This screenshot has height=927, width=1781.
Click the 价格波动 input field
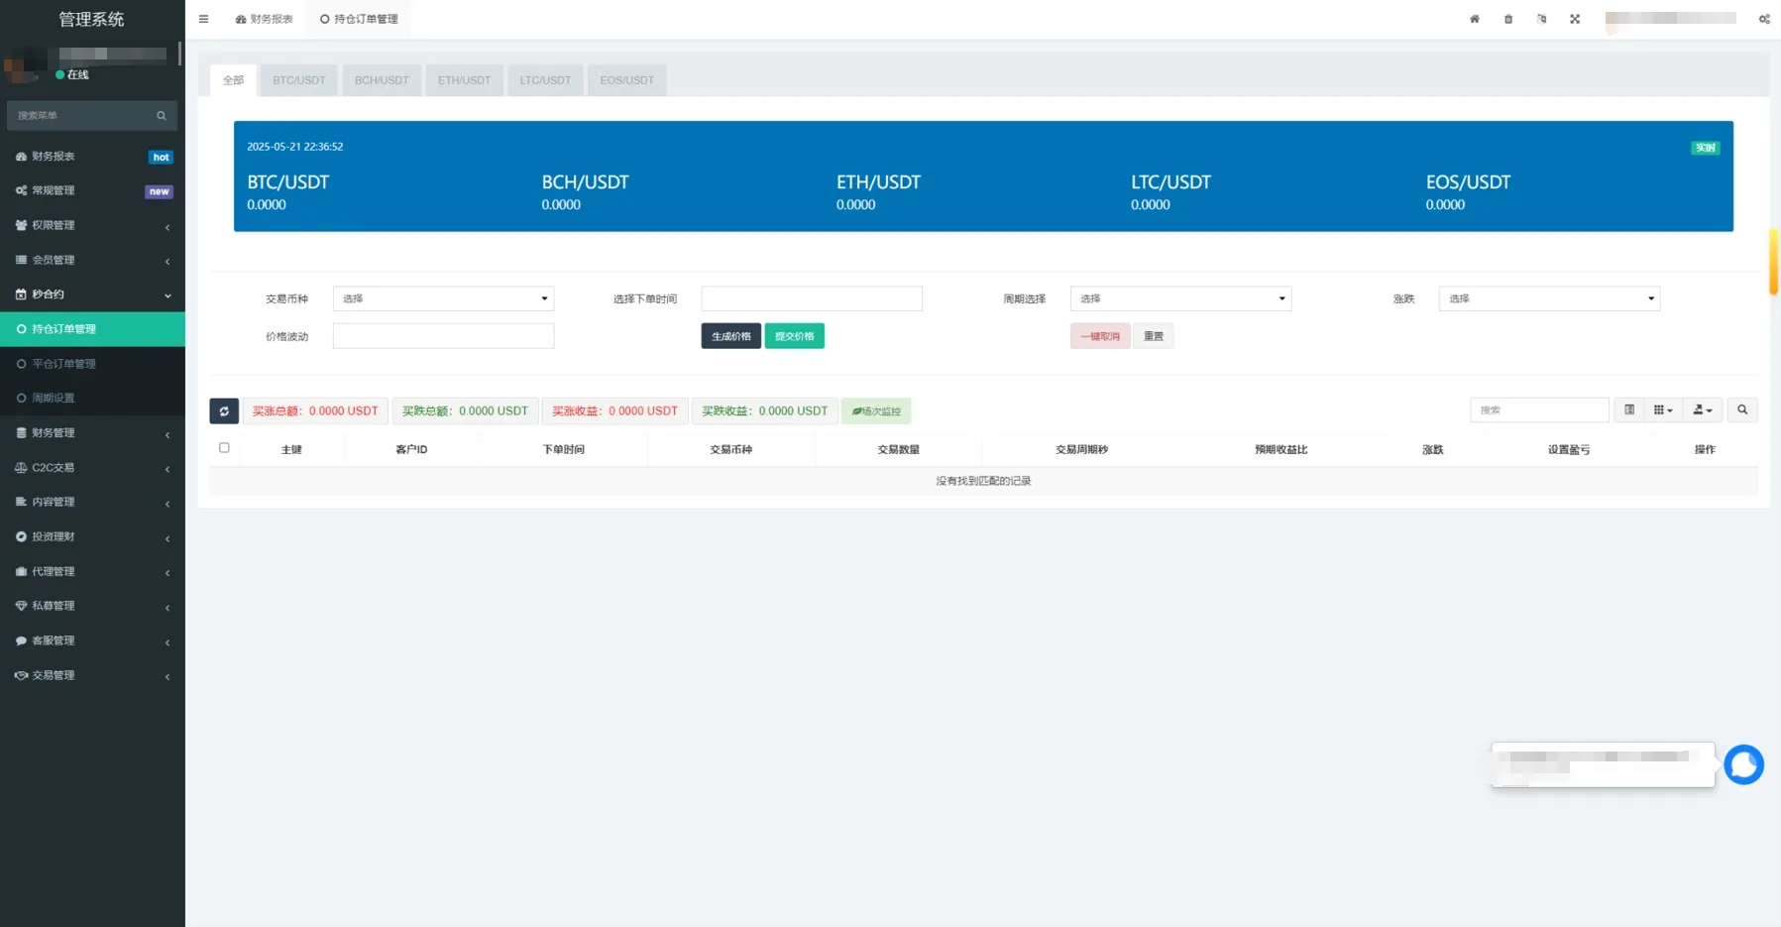(x=443, y=336)
